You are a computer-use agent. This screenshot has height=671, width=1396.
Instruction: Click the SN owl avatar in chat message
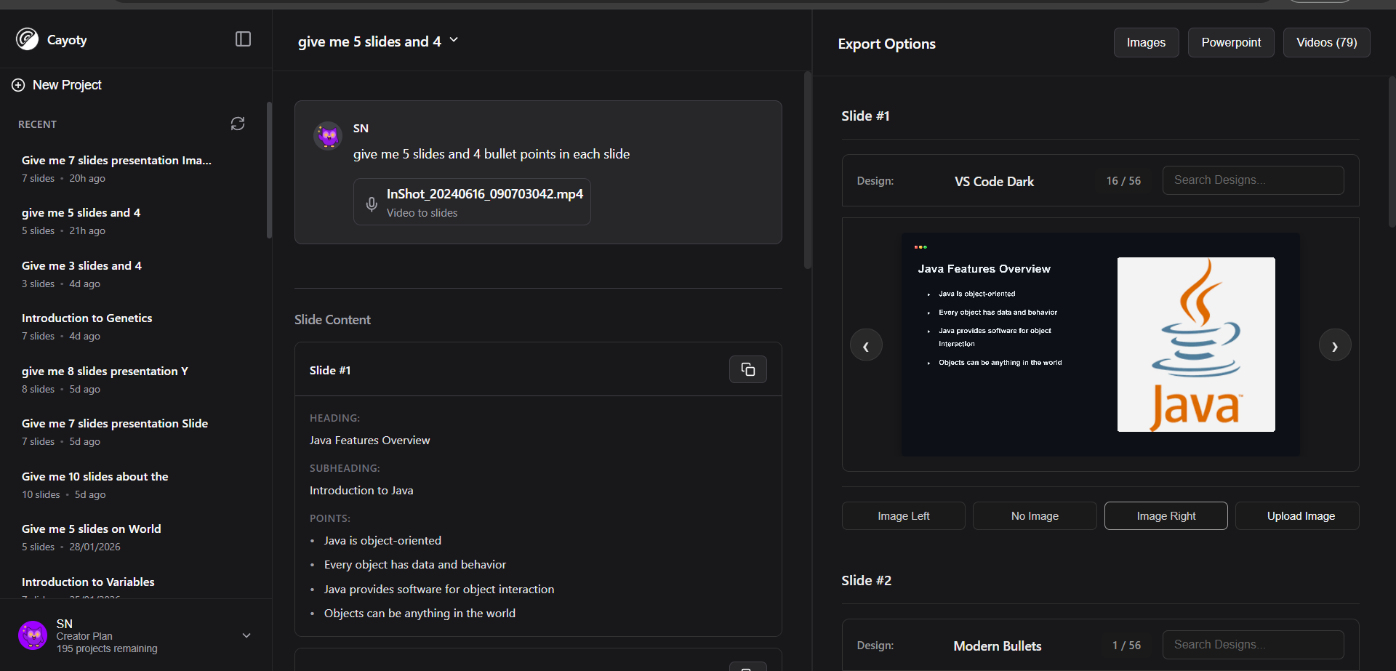328,136
